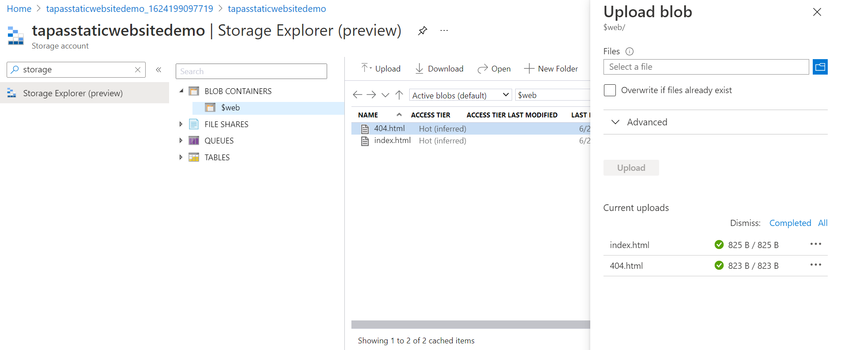Dismiss Completed uploads
Image resolution: width=841 pixels, height=350 pixels.
tap(790, 223)
